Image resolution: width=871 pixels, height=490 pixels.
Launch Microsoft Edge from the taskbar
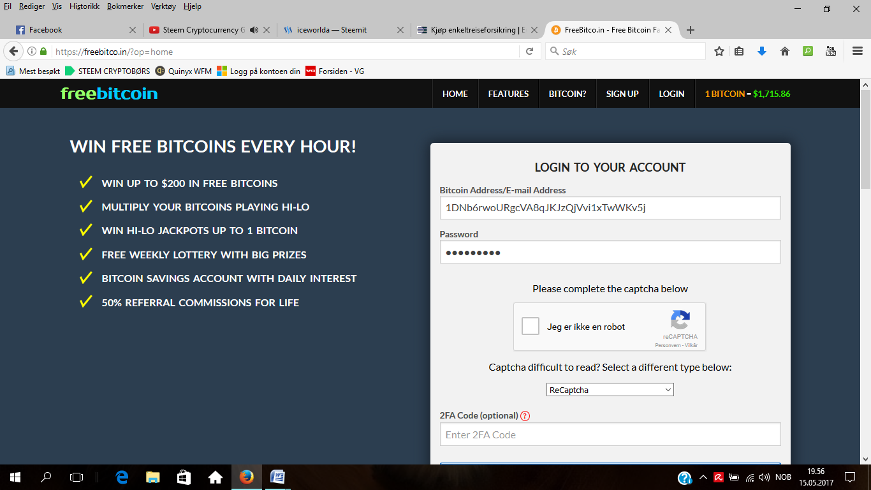click(122, 477)
